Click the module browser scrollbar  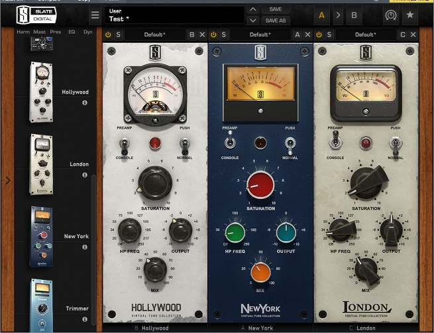(x=94, y=249)
